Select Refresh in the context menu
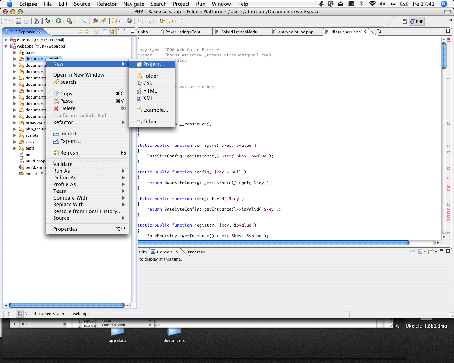This screenshot has width=454, height=363. [x=87, y=153]
